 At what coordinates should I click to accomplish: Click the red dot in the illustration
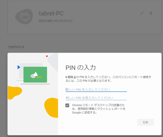[47, 56]
